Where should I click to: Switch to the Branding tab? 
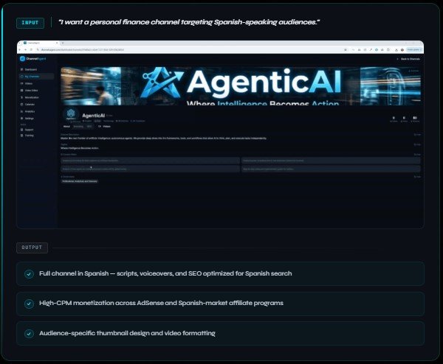[x=78, y=126]
